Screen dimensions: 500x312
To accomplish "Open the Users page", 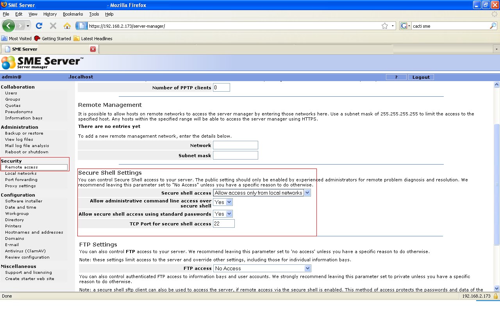I will [x=11, y=93].
